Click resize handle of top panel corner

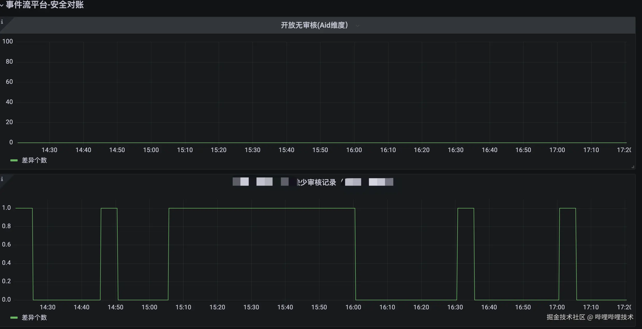(633, 167)
